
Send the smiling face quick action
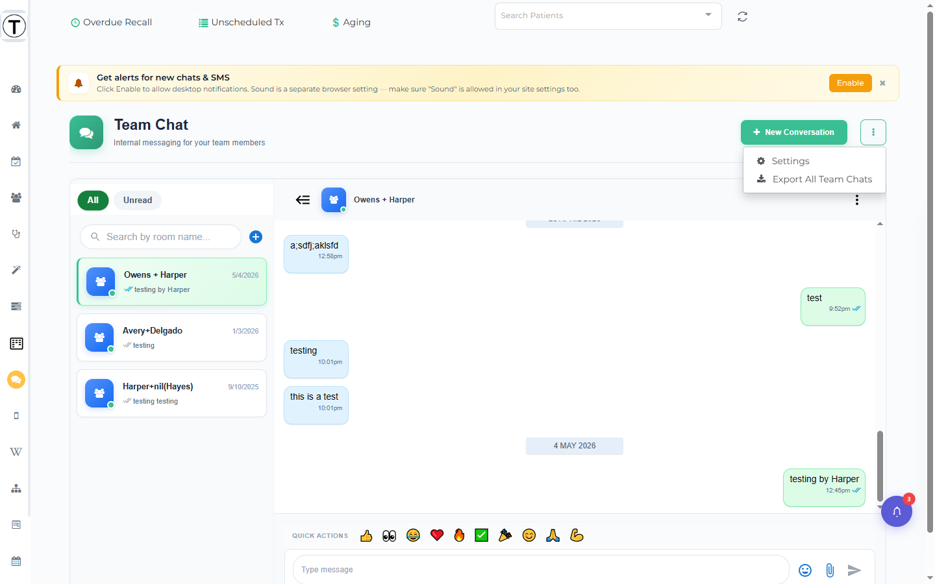529,535
